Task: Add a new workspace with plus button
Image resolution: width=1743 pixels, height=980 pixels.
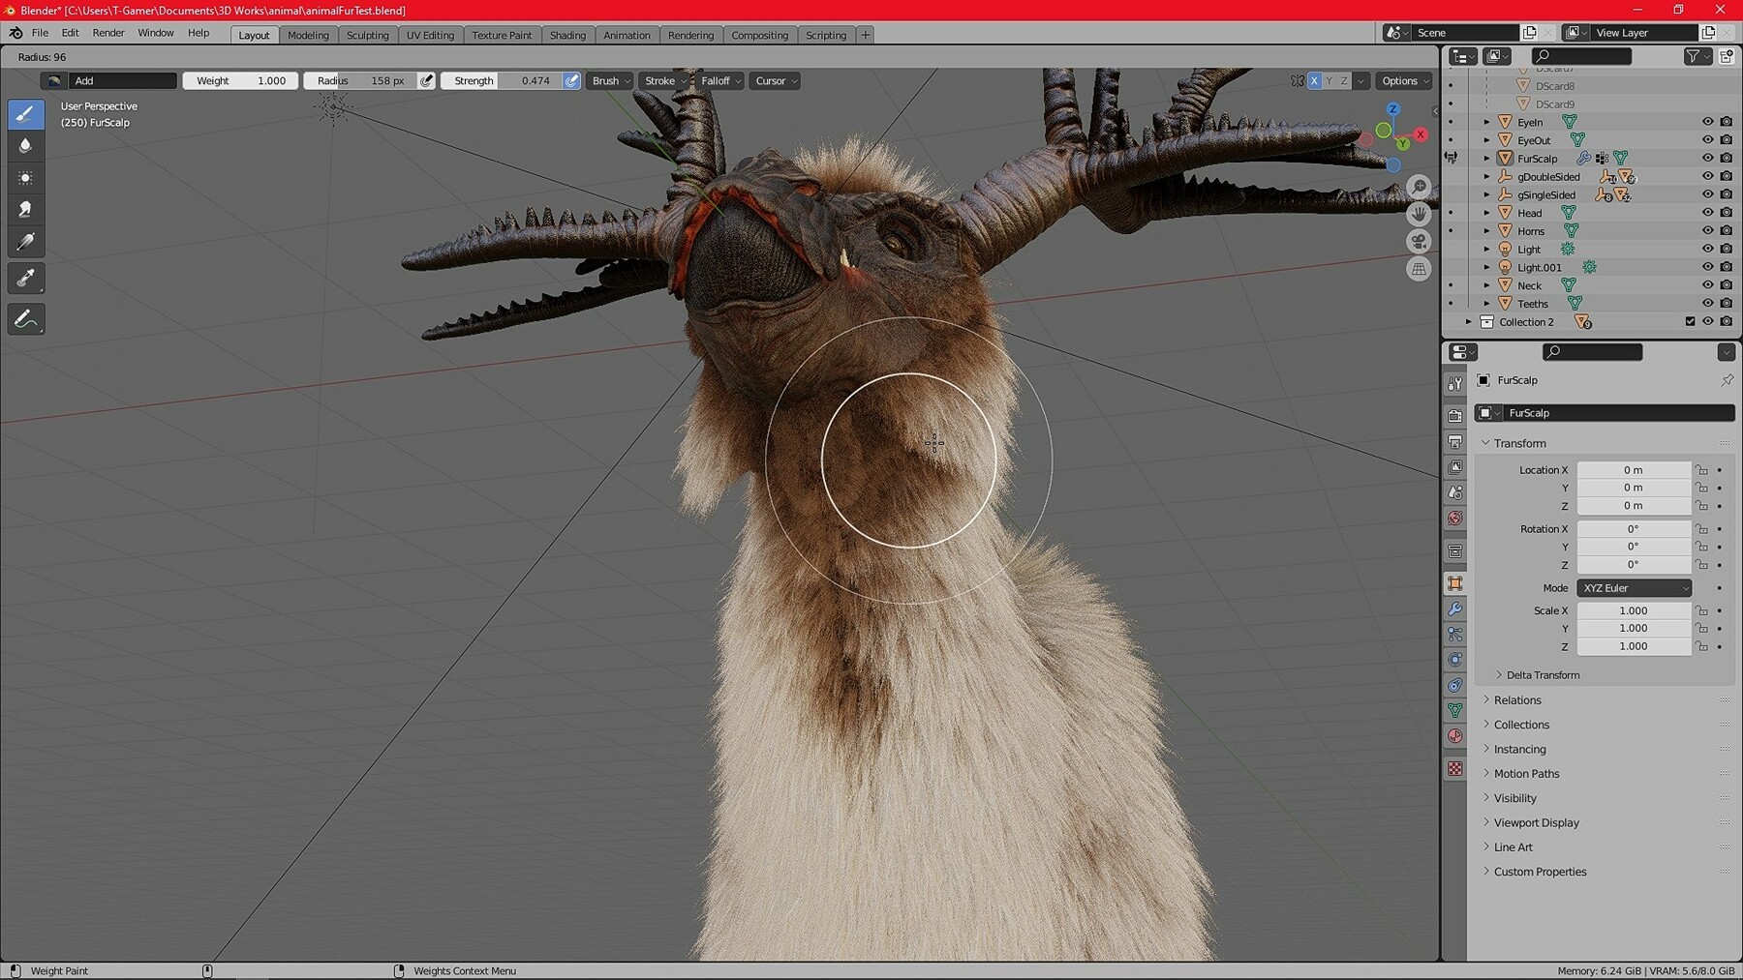Action: tap(865, 35)
